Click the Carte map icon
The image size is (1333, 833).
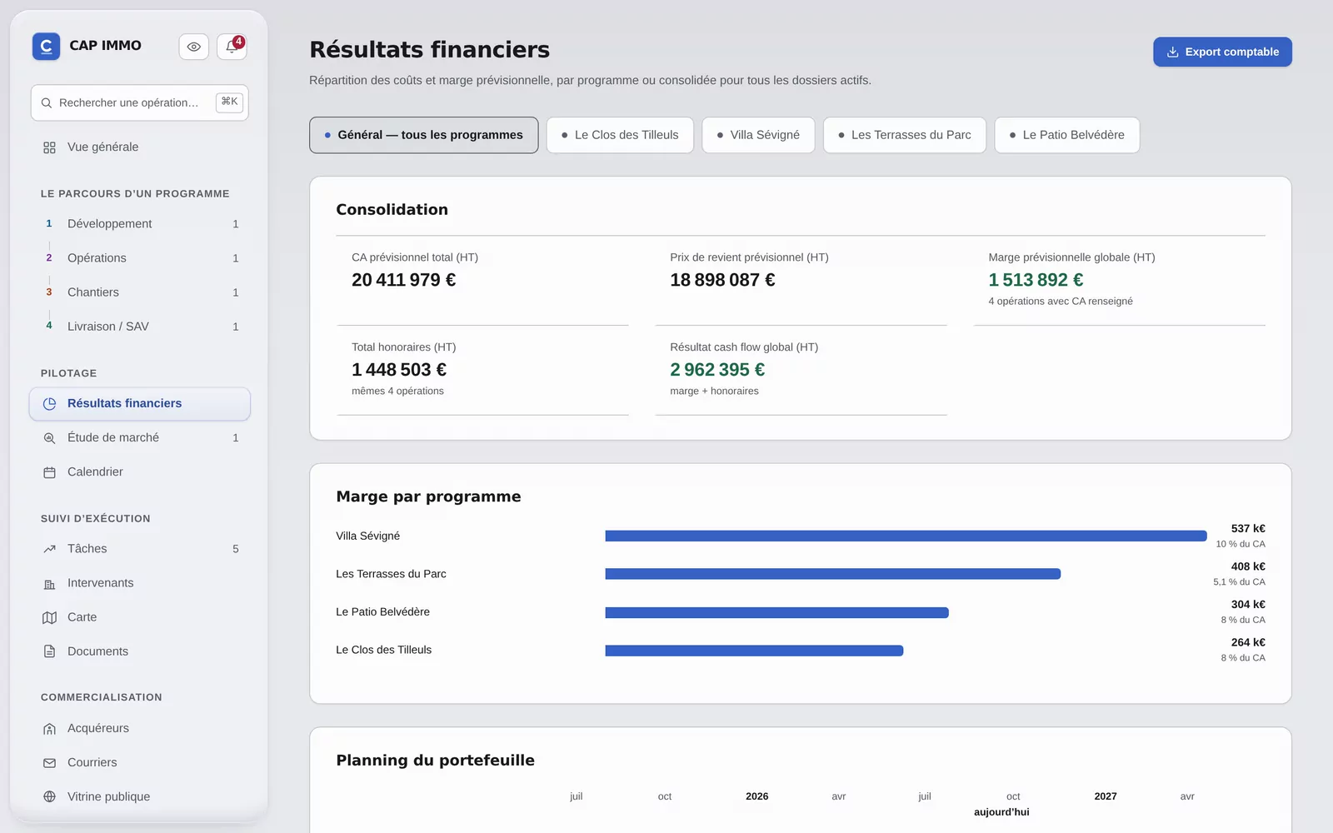49,617
